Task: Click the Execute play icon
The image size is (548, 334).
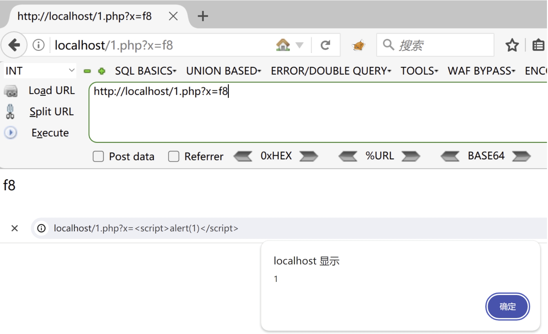Action: [x=11, y=133]
